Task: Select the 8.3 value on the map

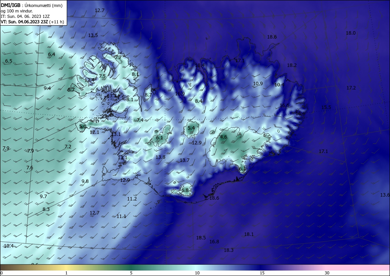Action: click(46, 209)
